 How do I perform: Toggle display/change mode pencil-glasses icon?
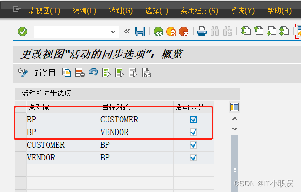[23, 72]
